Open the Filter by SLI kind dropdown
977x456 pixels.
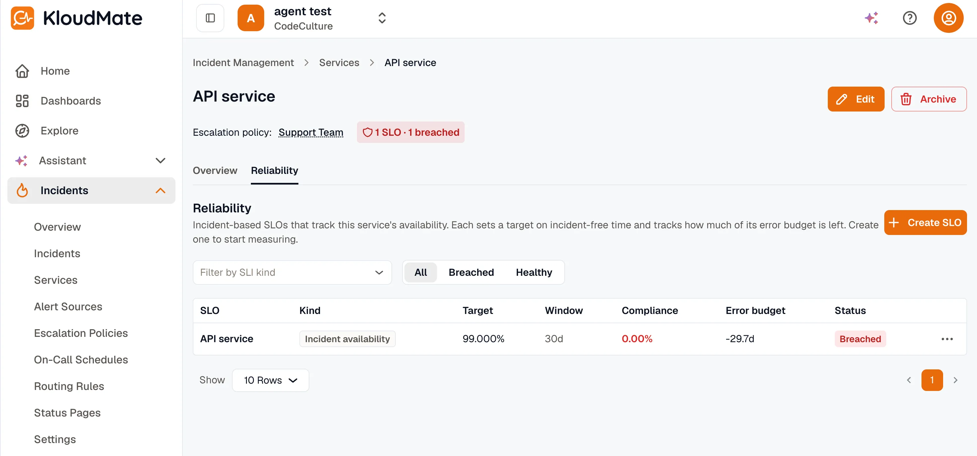pos(292,272)
